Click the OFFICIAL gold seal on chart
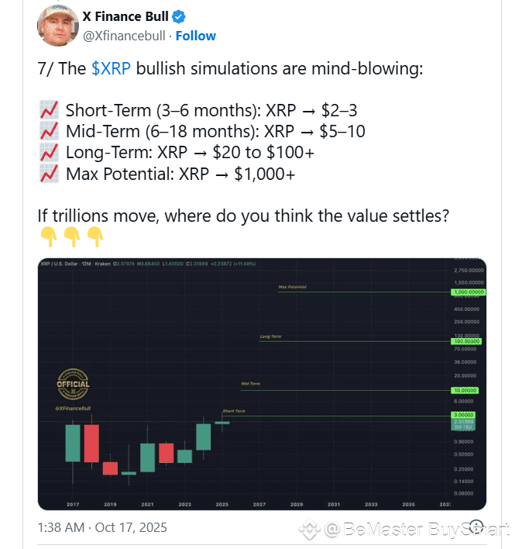Screen dimensions: 515x549 point(74,384)
